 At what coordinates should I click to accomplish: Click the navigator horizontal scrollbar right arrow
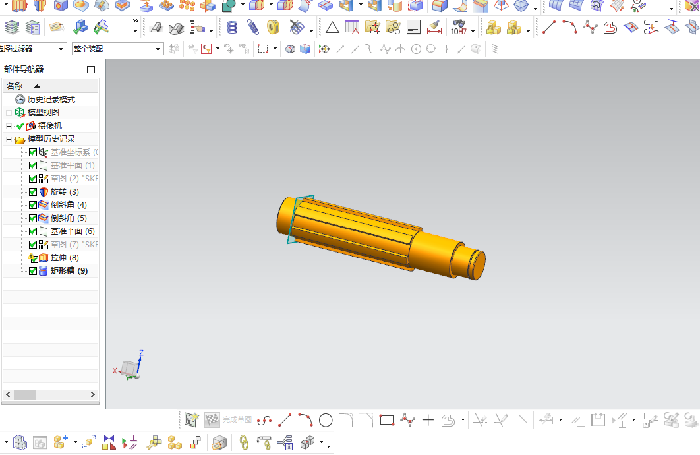93,395
